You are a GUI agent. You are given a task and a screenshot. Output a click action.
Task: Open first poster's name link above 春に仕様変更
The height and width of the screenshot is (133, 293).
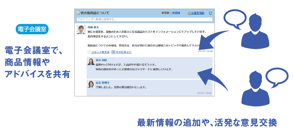[x=93, y=27]
